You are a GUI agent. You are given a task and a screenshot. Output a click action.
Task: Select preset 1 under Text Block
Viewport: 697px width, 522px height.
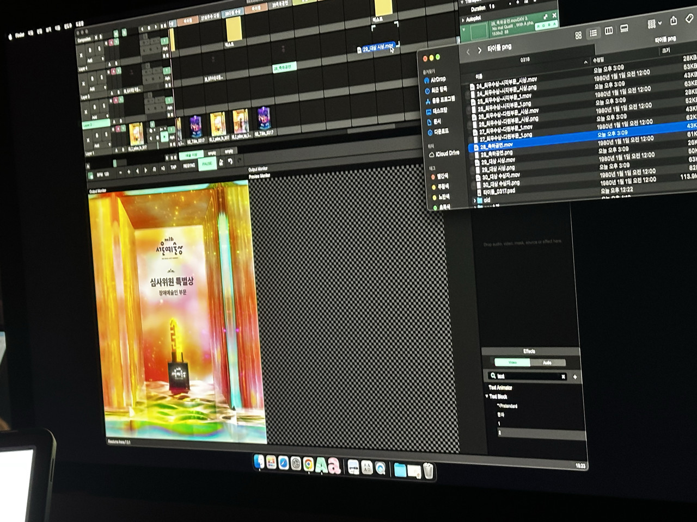coord(499,424)
